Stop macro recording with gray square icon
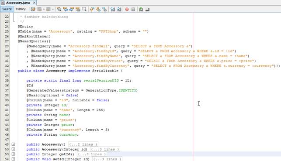 pyautogui.click(x=133, y=9)
